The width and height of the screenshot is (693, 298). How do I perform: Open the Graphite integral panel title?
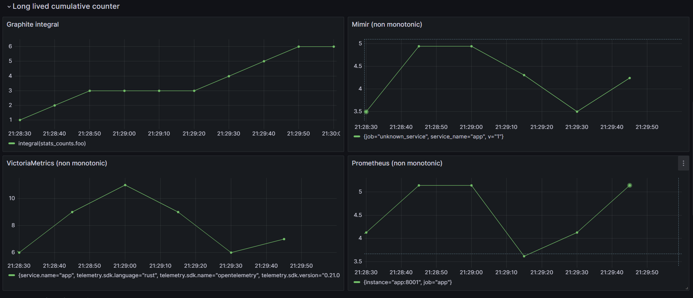(33, 24)
